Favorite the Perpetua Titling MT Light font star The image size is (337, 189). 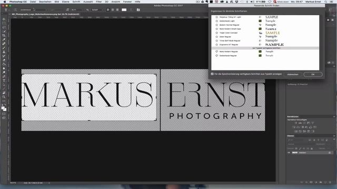[216, 17]
